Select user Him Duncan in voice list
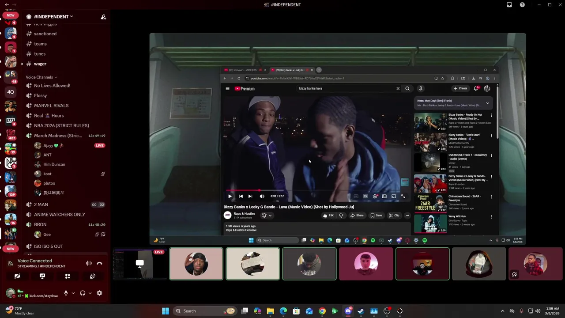 pos(54,164)
